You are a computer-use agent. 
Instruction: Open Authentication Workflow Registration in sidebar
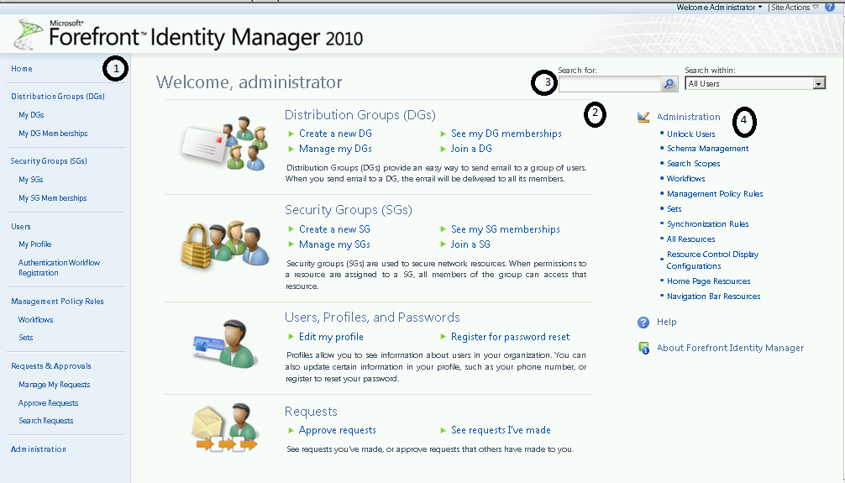[60, 267]
